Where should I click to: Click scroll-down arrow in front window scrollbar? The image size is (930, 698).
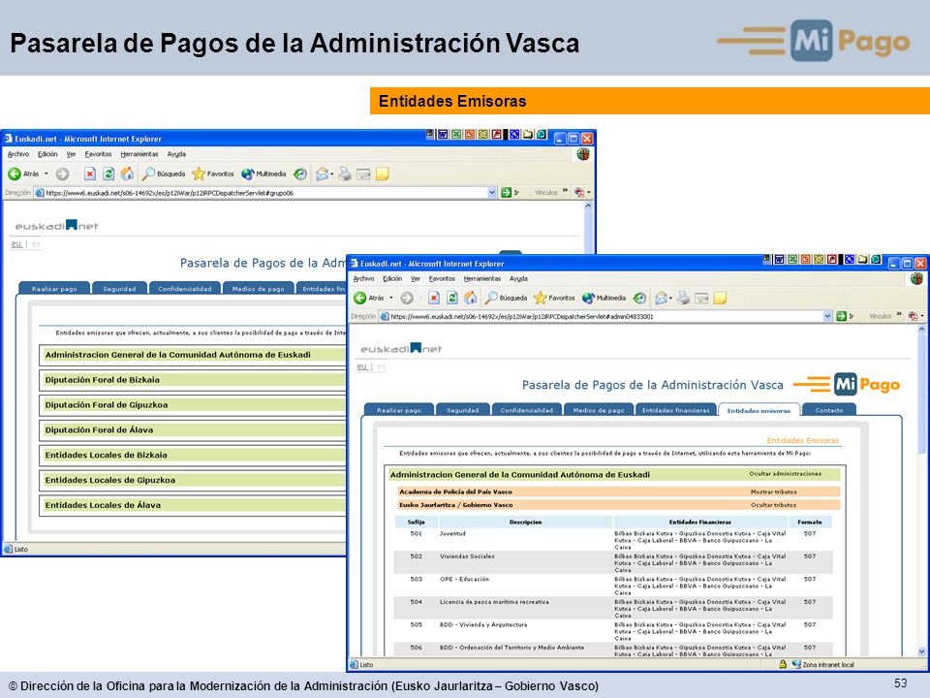[921, 651]
